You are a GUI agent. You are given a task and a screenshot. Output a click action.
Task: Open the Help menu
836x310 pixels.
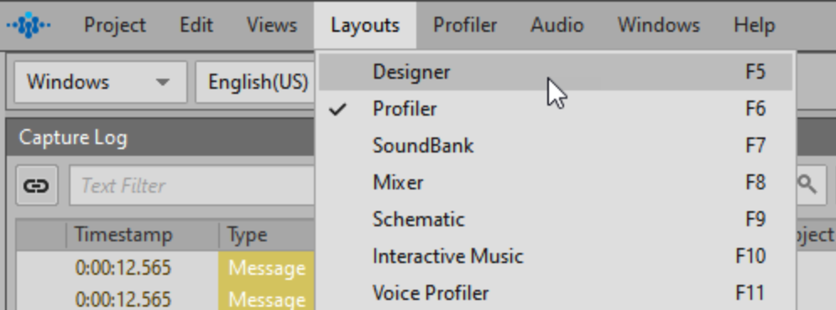[x=754, y=25]
